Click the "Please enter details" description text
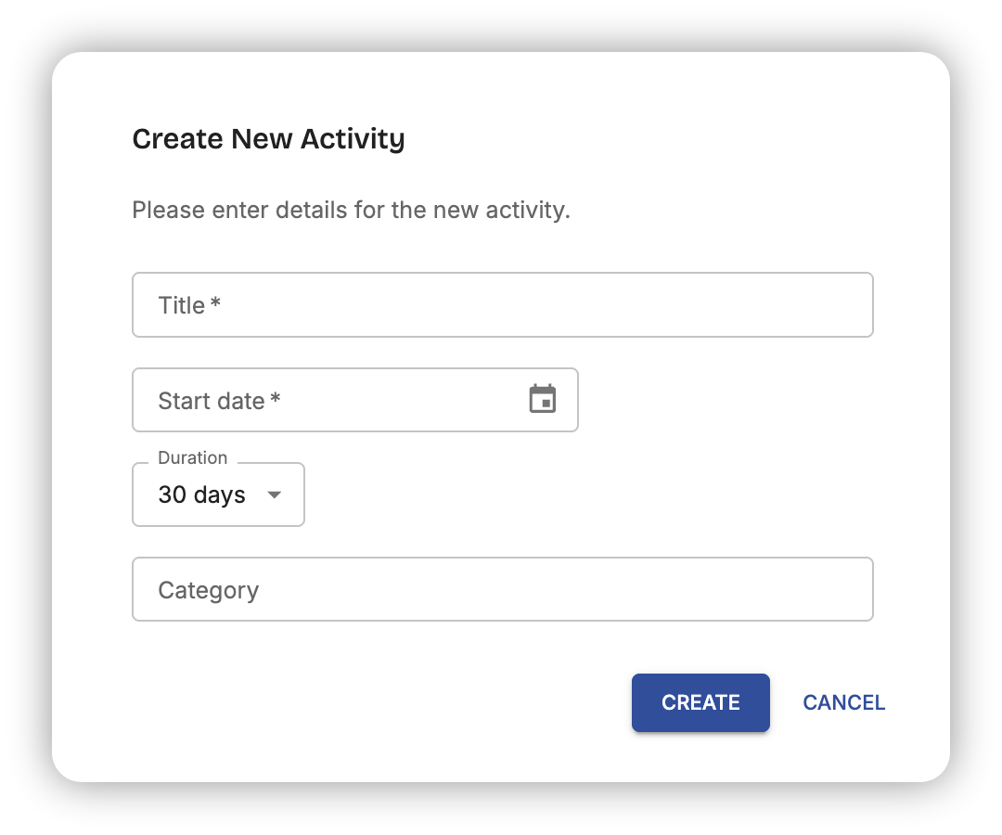 pos(351,210)
